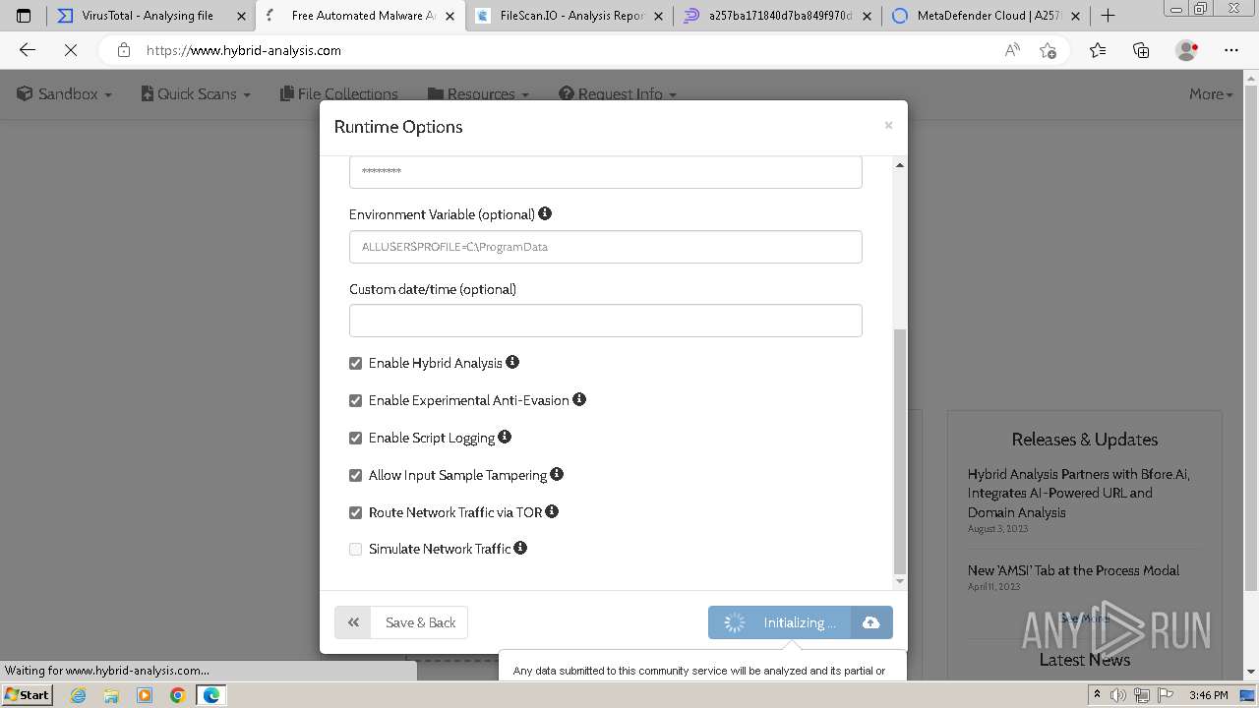Open Read aloud button

coord(1012,50)
